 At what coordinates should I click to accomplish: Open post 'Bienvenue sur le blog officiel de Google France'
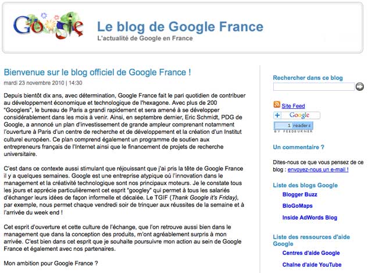click(97, 73)
